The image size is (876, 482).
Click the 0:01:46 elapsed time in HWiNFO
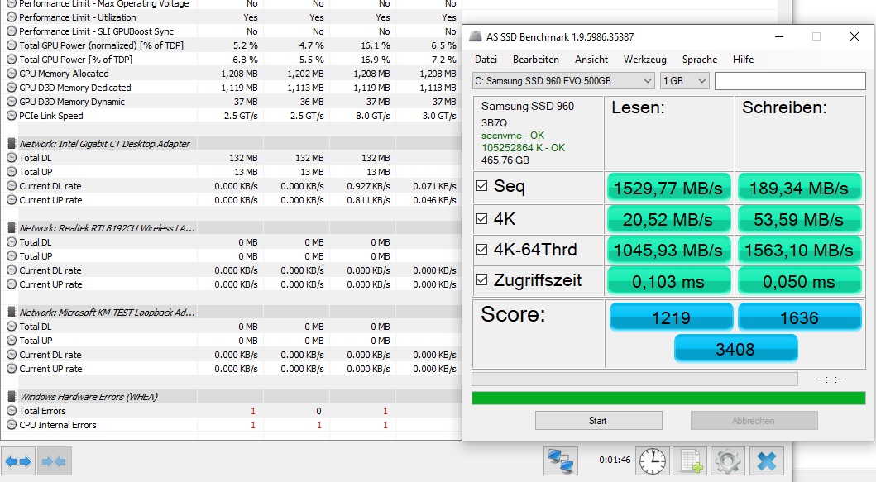pyautogui.click(x=615, y=460)
